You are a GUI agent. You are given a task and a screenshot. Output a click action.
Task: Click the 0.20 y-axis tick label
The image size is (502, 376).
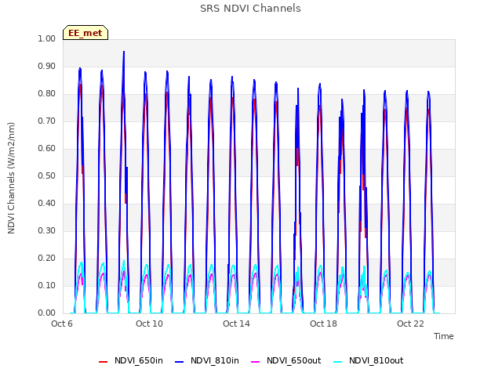(x=47, y=258)
